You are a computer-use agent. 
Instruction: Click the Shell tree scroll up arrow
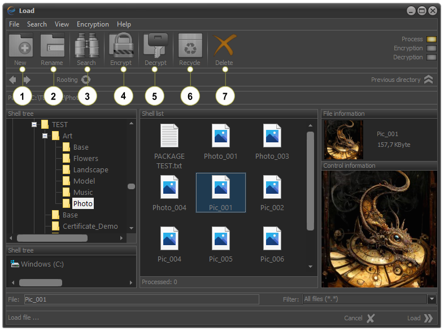[x=131, y=124]
